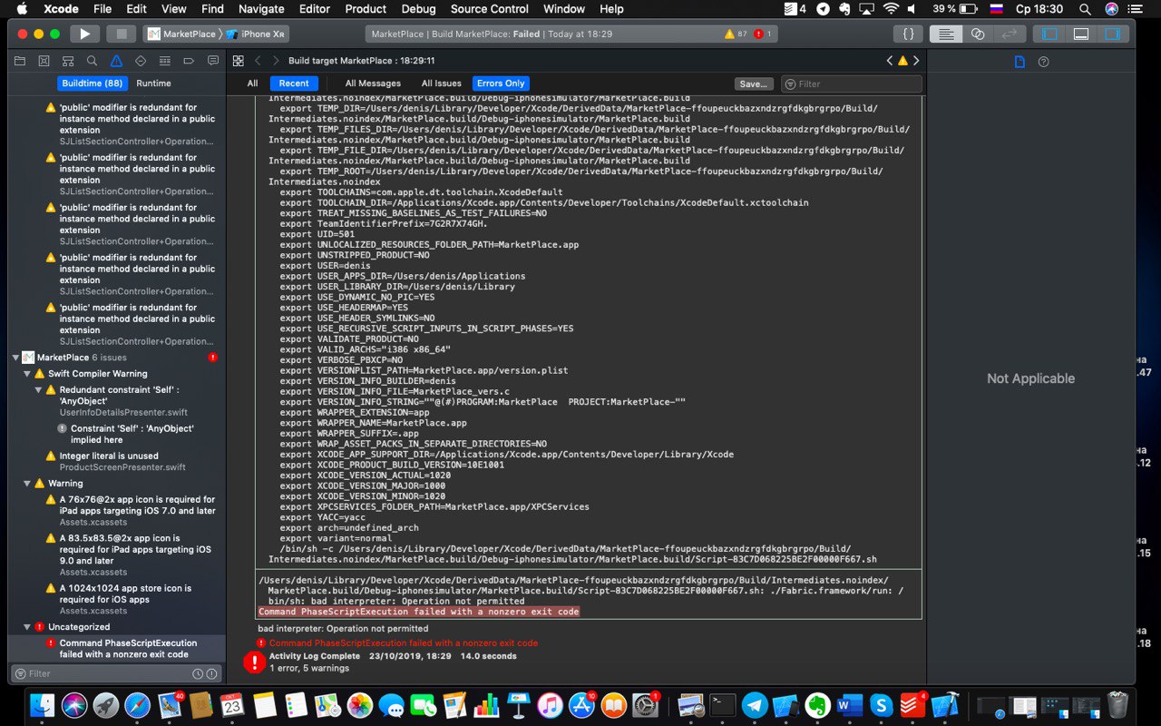1161x726 pixels.
Task: Click the build log Filter field
Action: (851, 83)
